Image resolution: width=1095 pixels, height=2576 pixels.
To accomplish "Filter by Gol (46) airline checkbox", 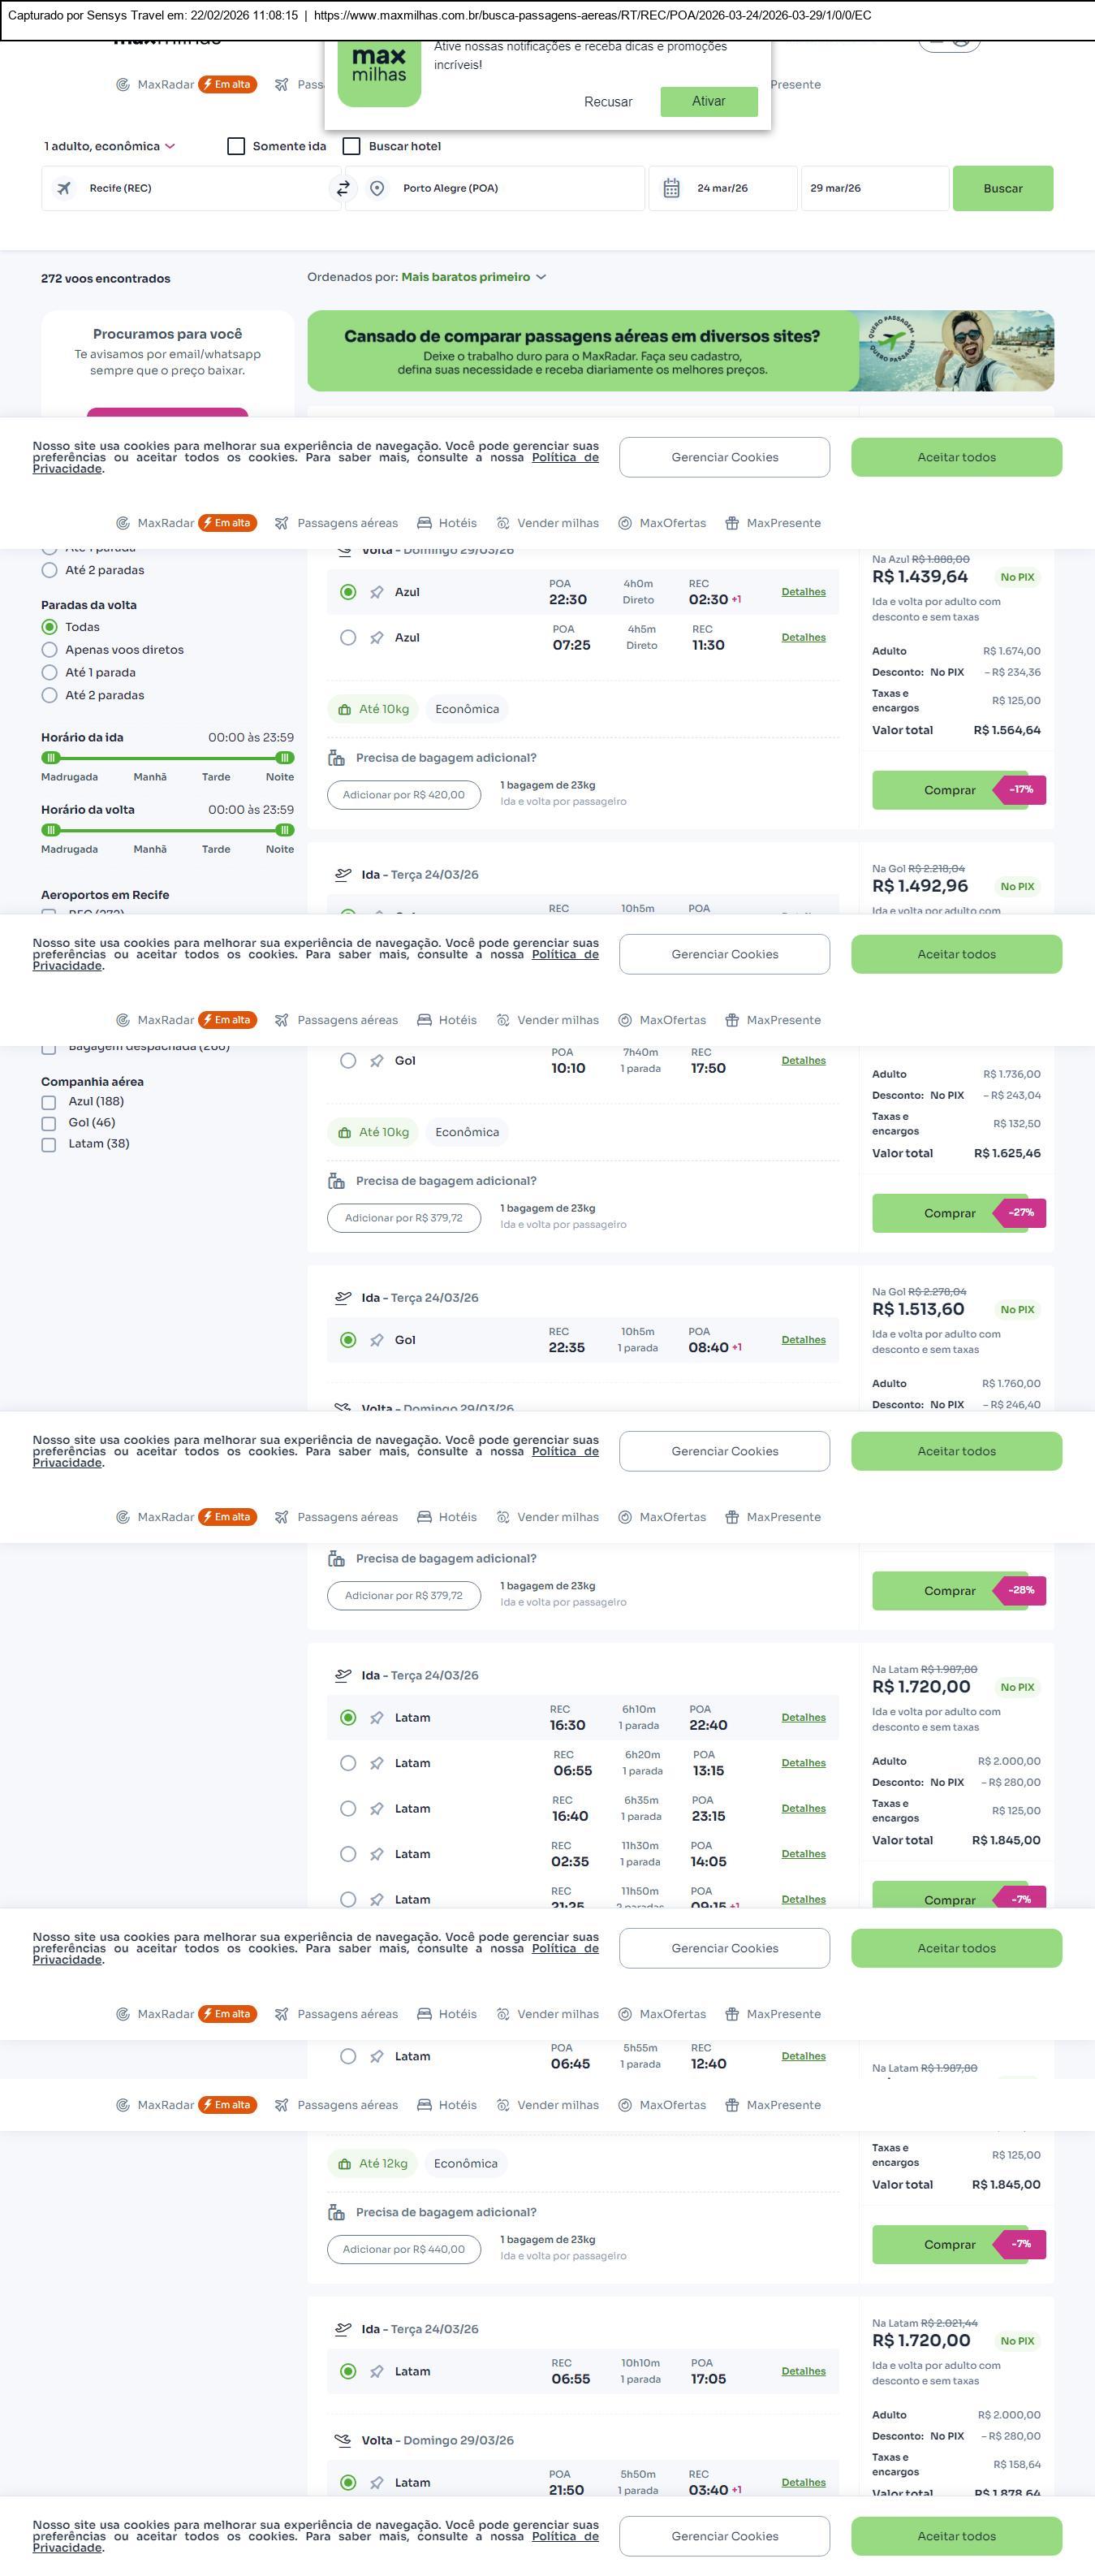I will [49, 1123].
